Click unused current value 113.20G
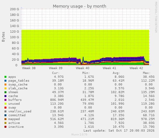The height and width of the screenshot is (138, 159). click(x=57, y=104)
